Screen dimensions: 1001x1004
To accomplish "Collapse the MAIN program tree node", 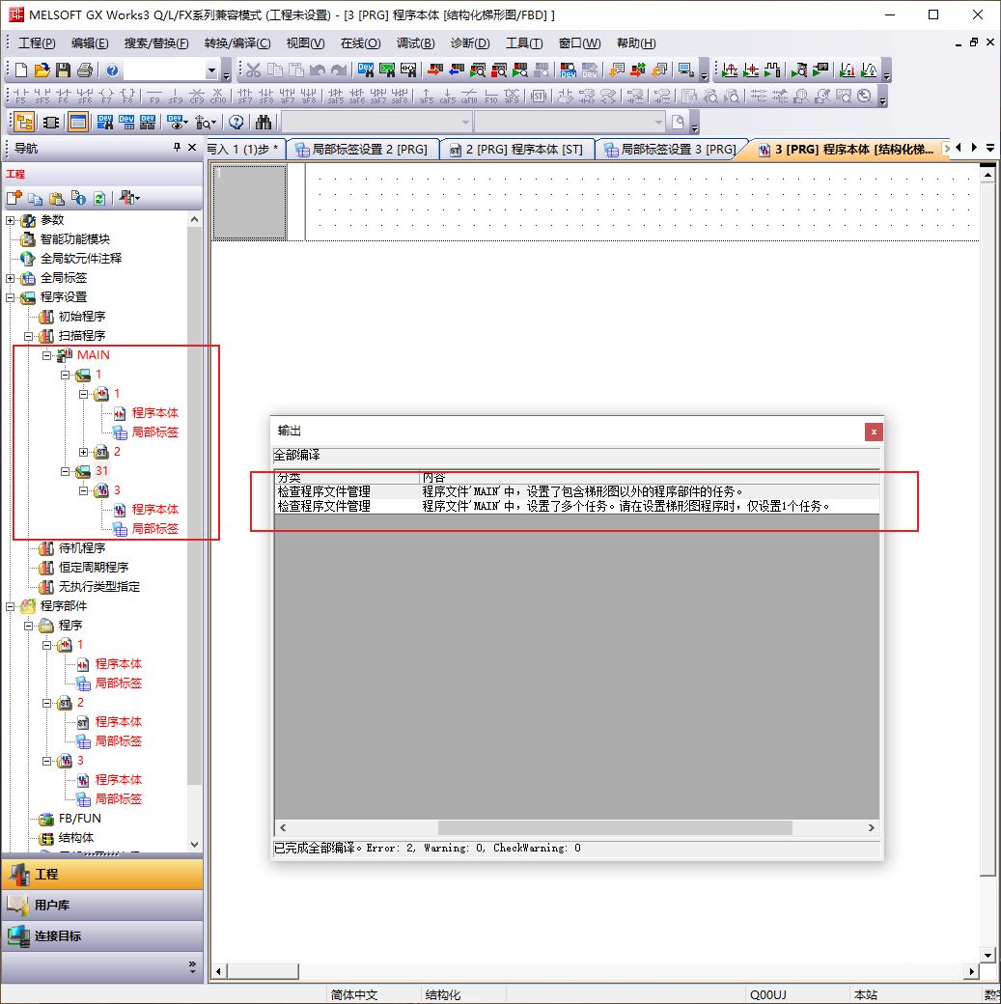I will pyautogui.click(x=45, y=355).
